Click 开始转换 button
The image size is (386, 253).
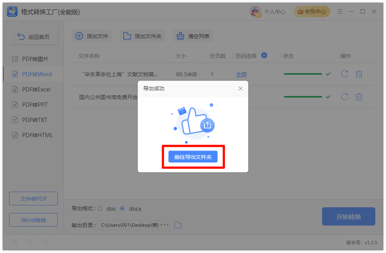[349, 216]
